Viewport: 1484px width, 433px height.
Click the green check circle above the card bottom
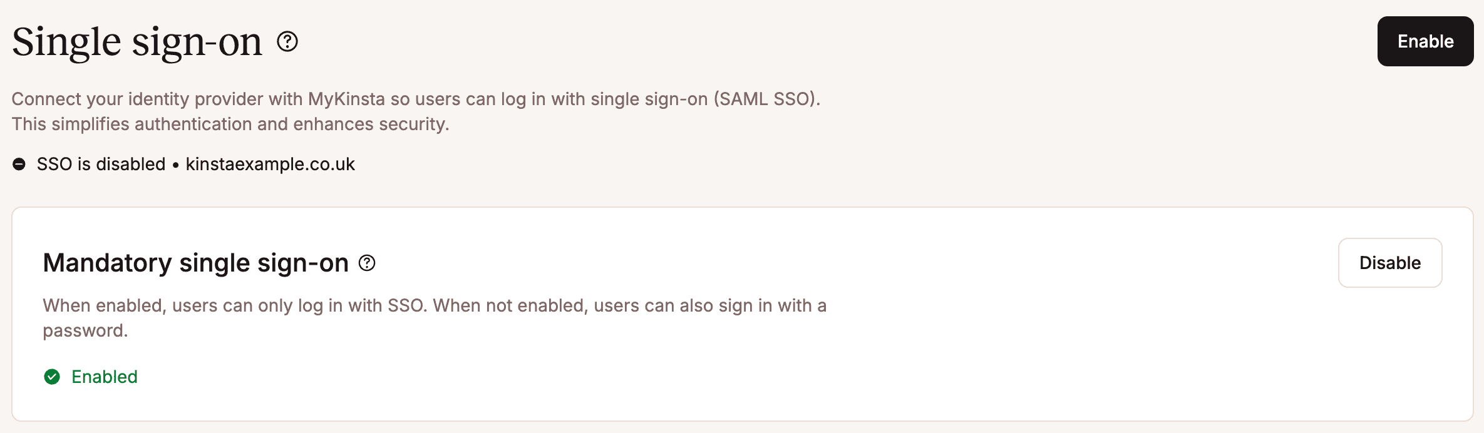51,377
